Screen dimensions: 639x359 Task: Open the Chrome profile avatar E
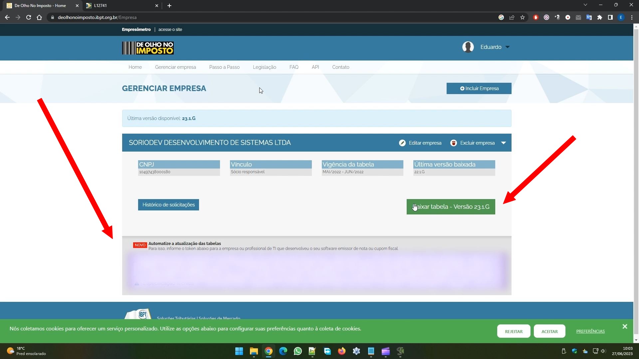tap(621, 17)
